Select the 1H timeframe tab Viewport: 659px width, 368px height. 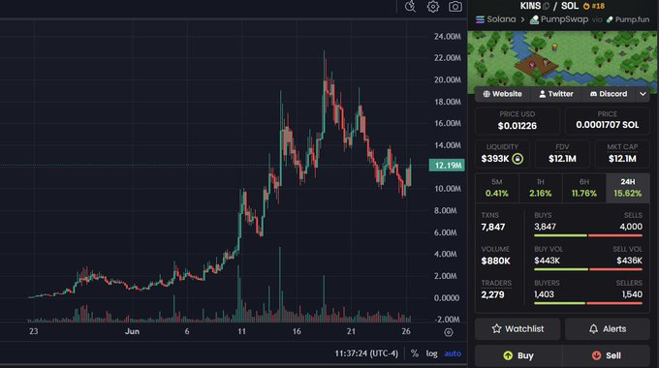click(x=541, y=188)
